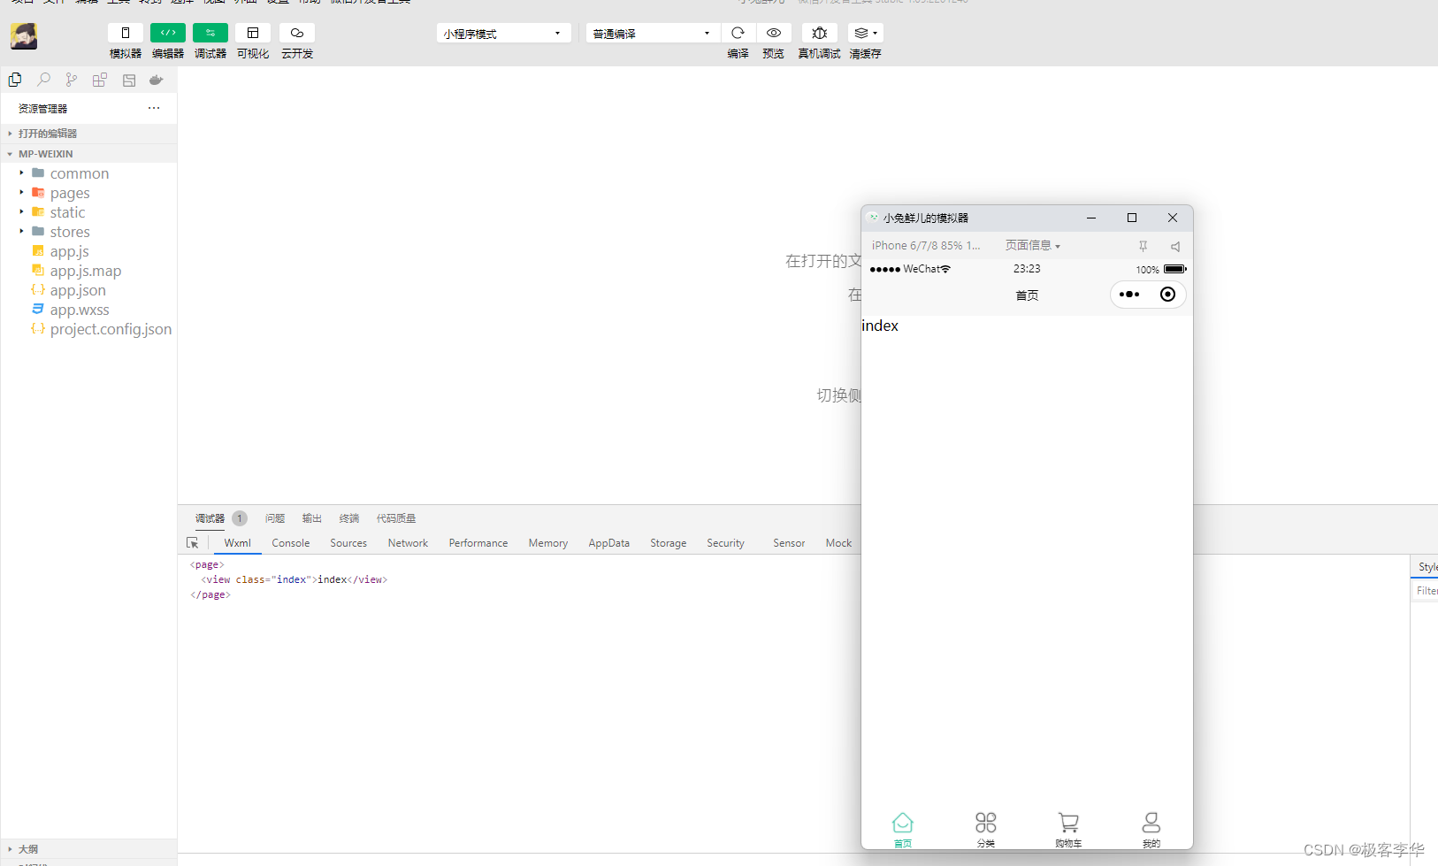Viewport: 1438px width, 866px height.
Task: Open the iPhone 6/7/8 device selector
Action: tap(926, 245)
